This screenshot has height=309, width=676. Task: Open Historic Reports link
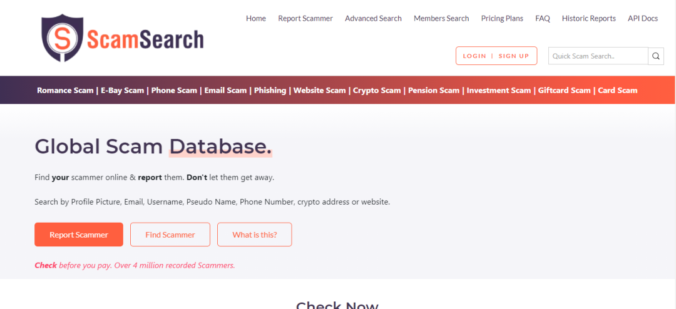coord(589,19)
